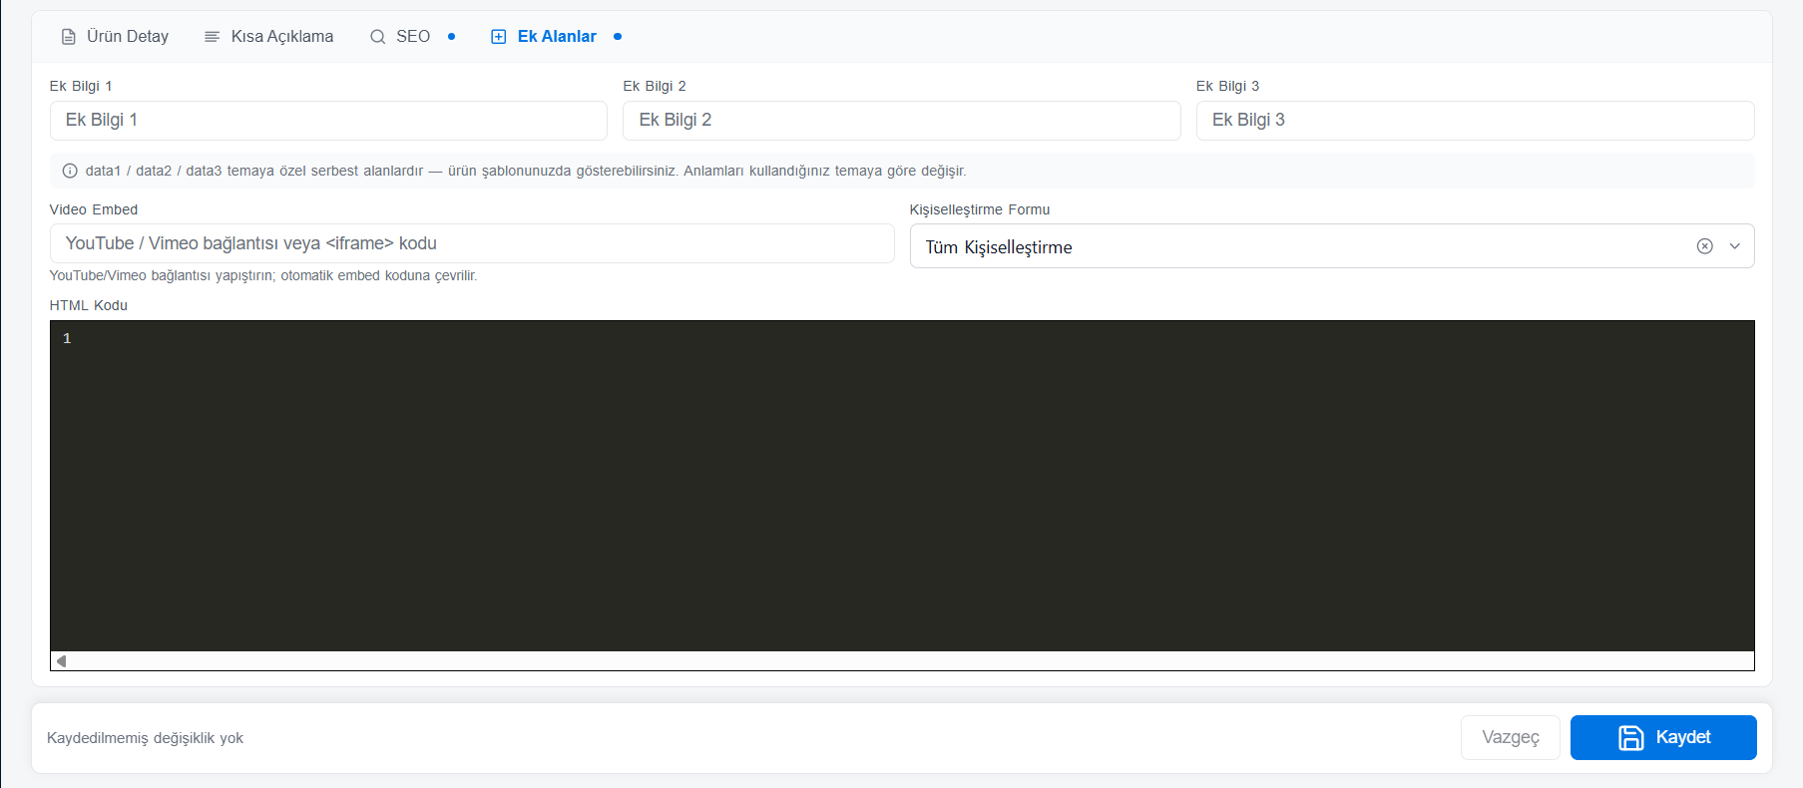Screen dimensions: 1803x788
Task: Click the 'Kaydedilmemiş değişiklik yok' status text
Action: pyautogui.click(x=145, y=738)
